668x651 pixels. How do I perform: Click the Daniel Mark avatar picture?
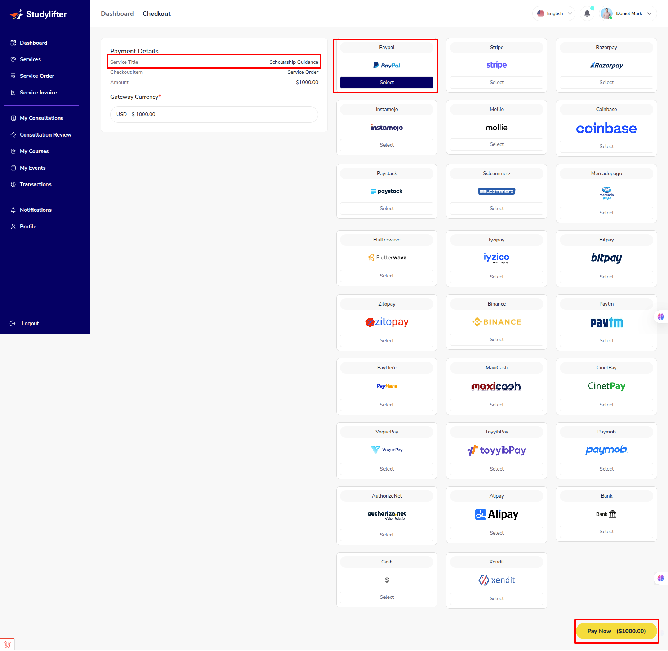606,14
